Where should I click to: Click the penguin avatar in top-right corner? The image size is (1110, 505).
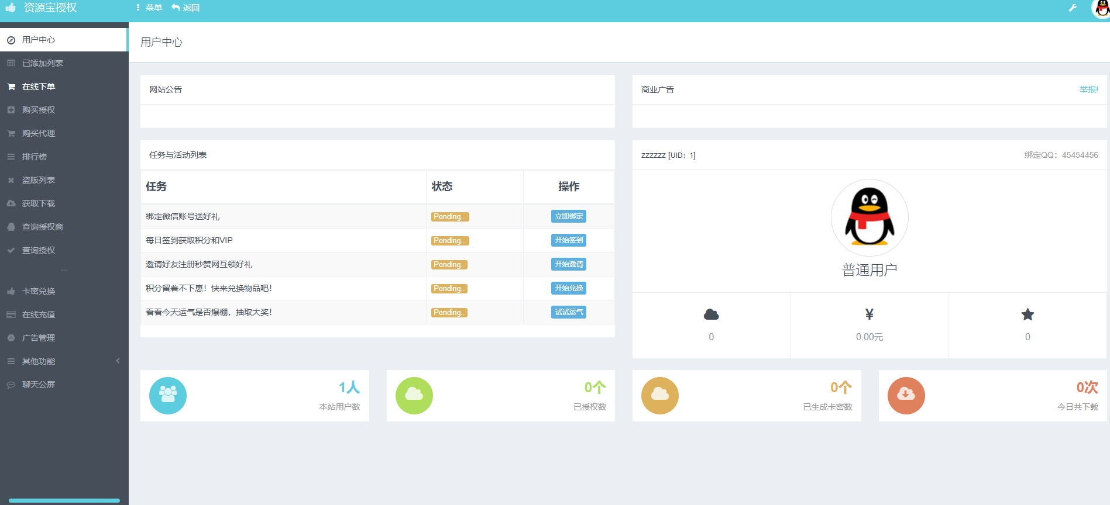(x=1101, y=9)
